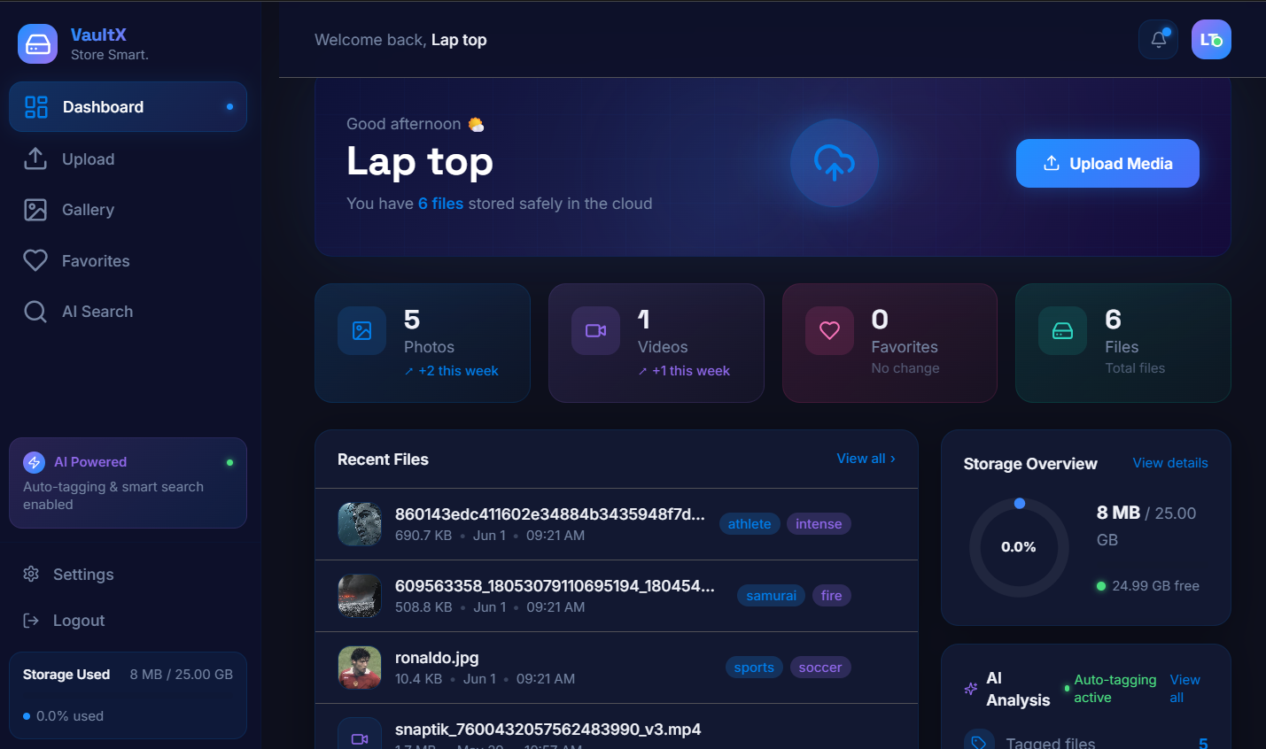
Task: Click the Favorites heart icon in sidebar
Action: [x=35, y=260]
